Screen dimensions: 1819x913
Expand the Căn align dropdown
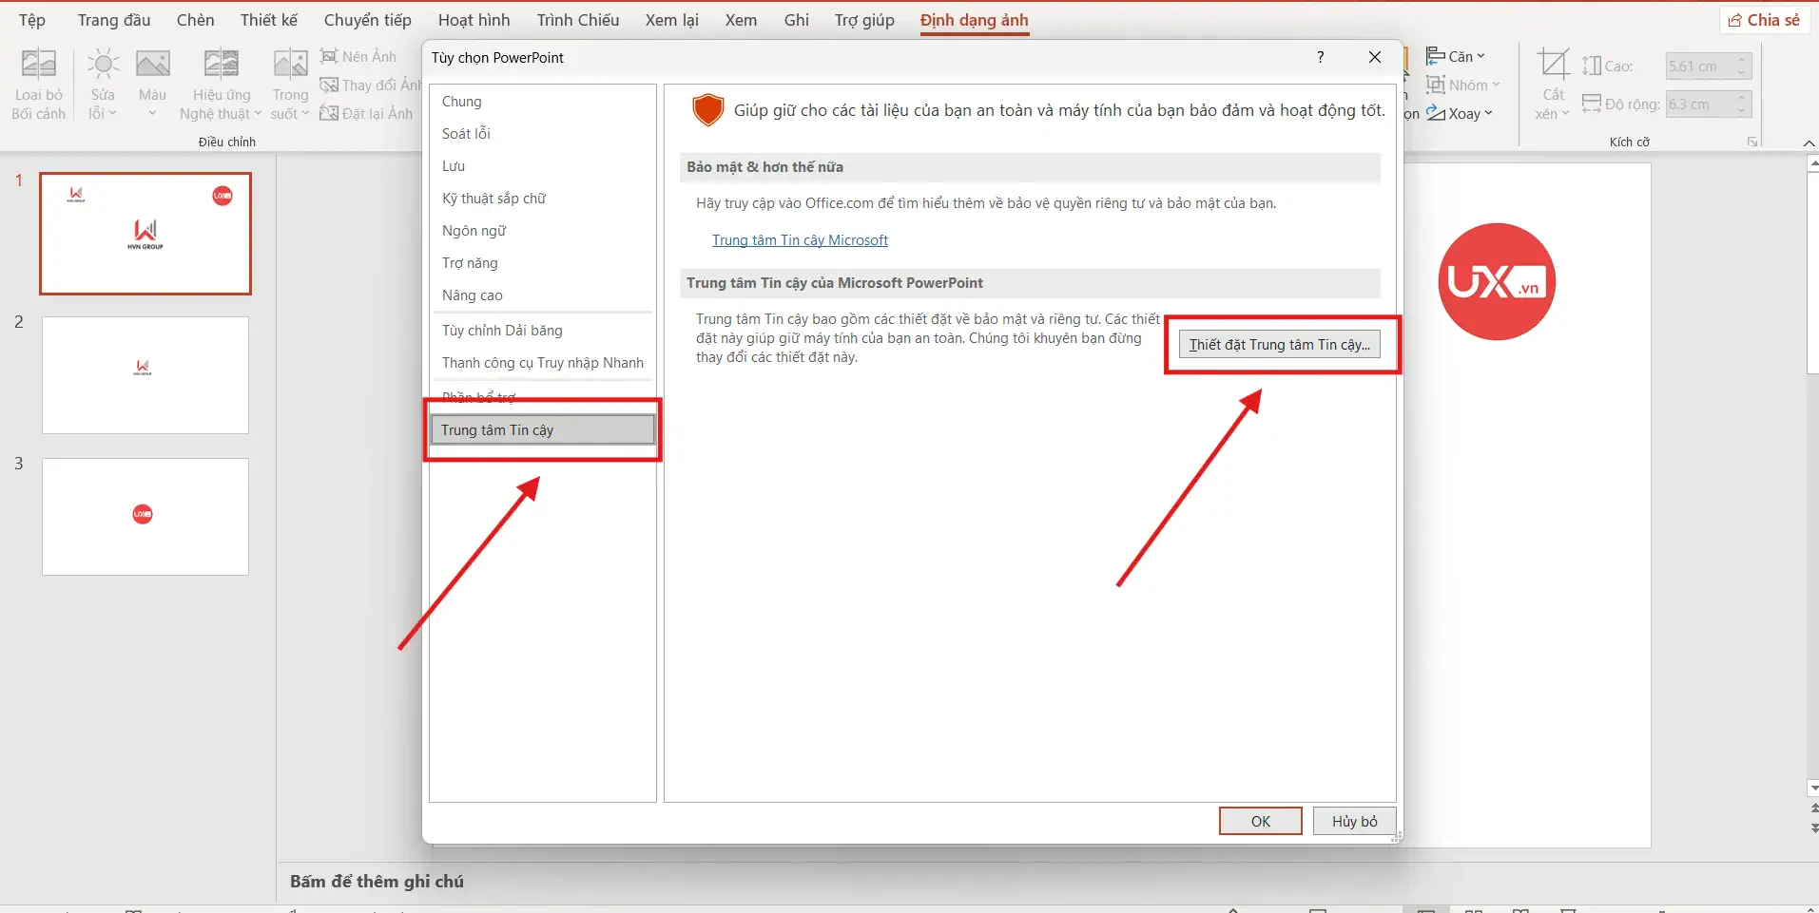1457,56
